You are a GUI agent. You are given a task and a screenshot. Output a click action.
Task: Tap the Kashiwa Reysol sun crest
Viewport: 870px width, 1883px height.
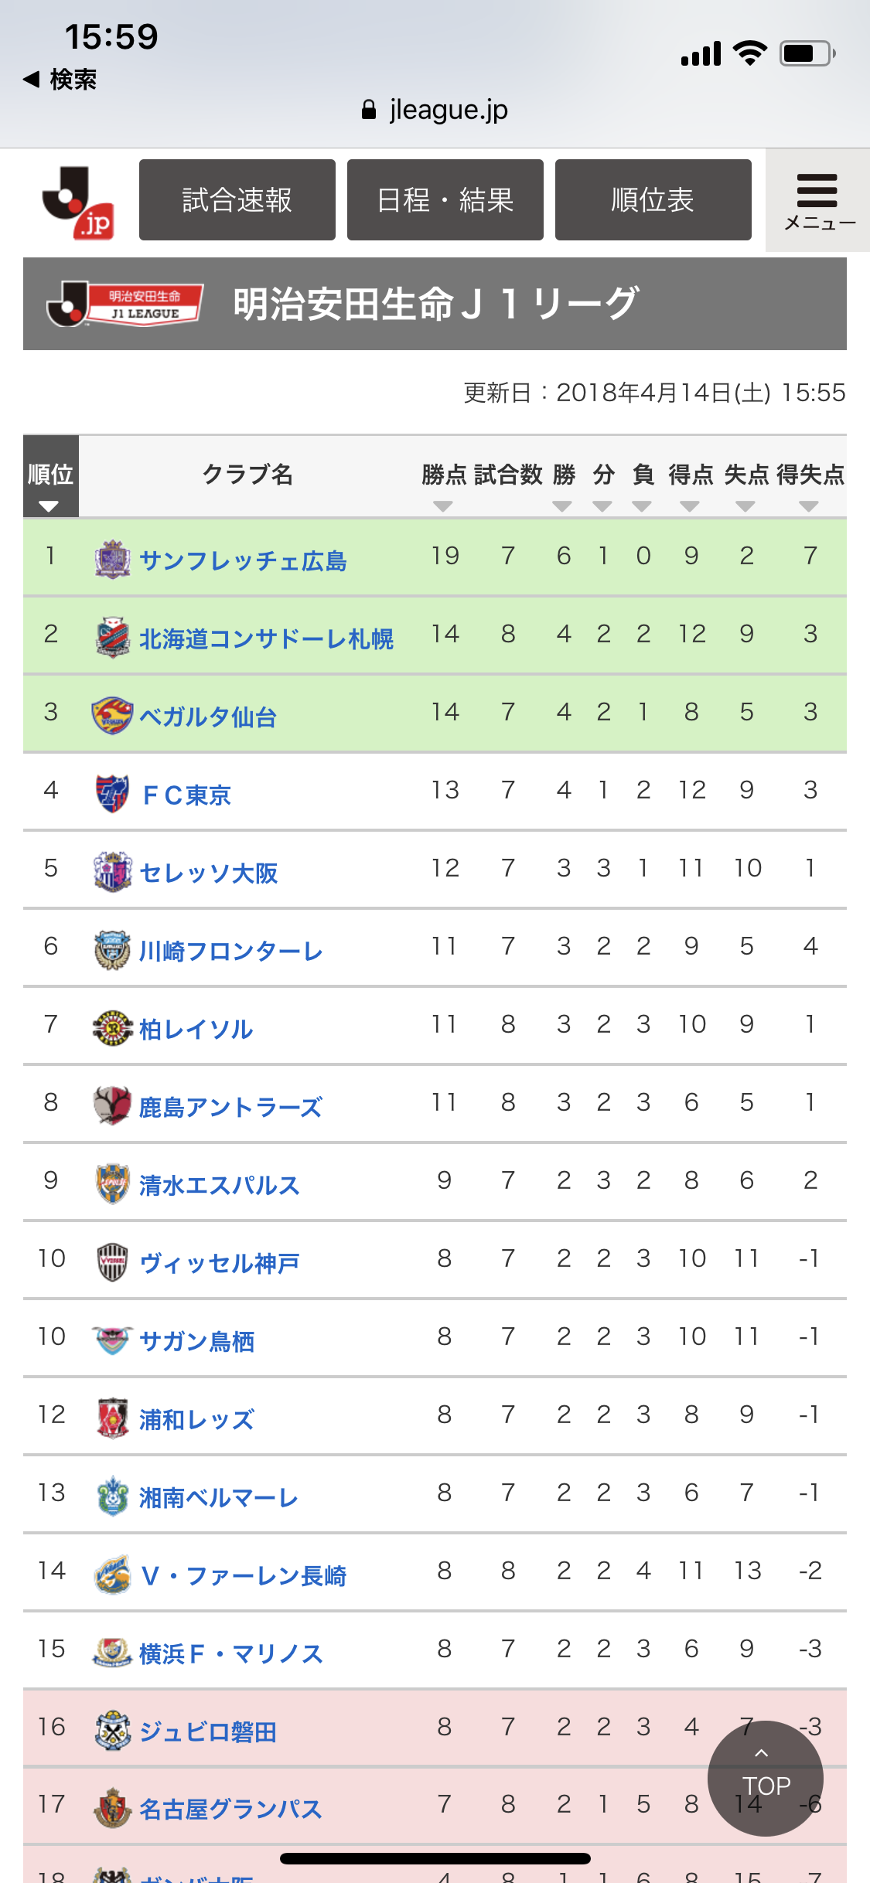tap(112, 1027)
